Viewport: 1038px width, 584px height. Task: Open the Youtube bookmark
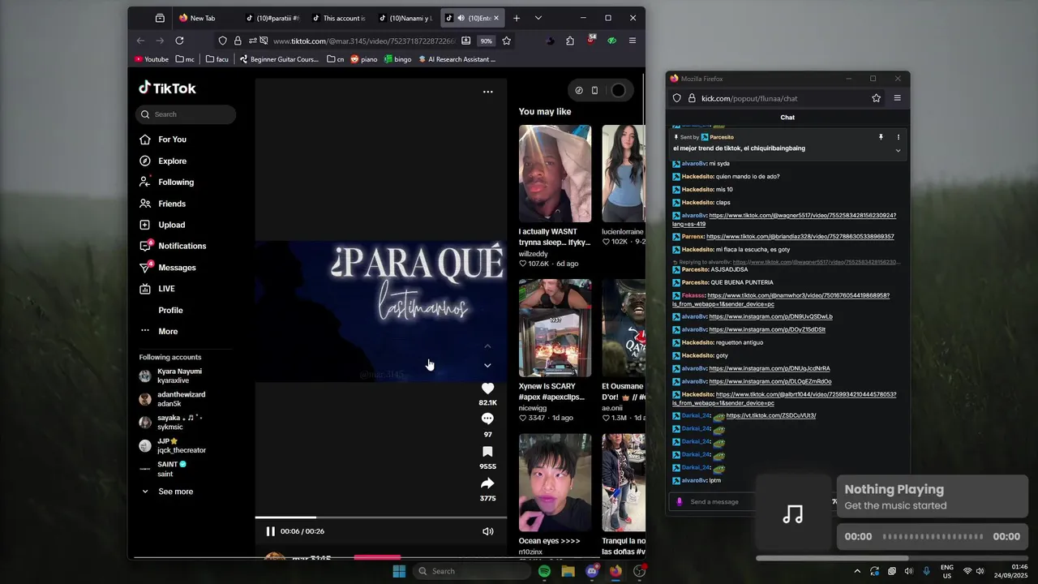(152, 59)
